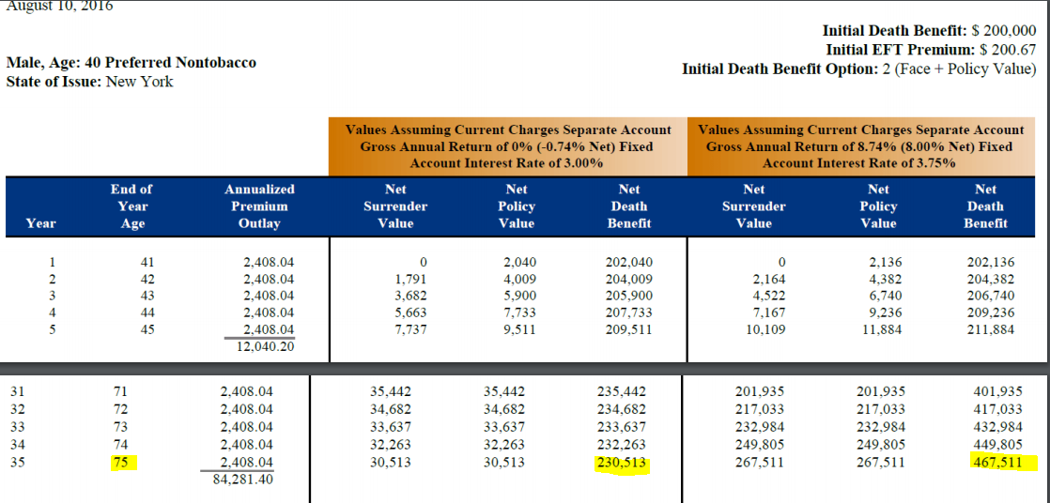
Task: Select the Initial Death Benefit $200,000 line
Action: [x=929, y=31]
